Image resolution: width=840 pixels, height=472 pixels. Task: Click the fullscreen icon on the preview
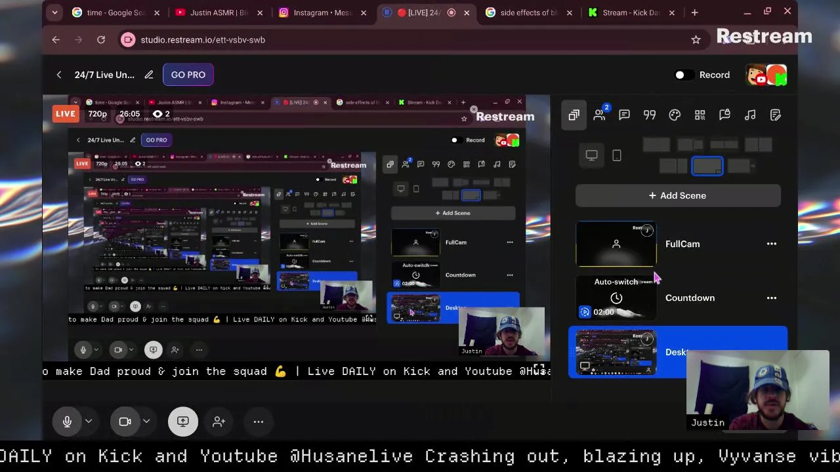(539, 369)
